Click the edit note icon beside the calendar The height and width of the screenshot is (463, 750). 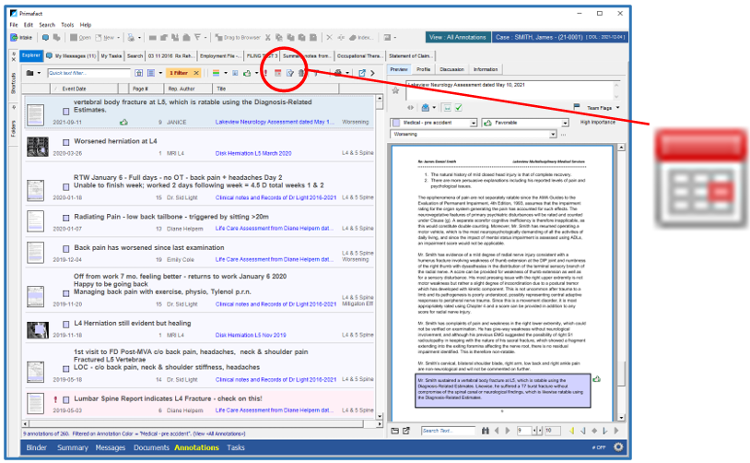coord(290,73)
